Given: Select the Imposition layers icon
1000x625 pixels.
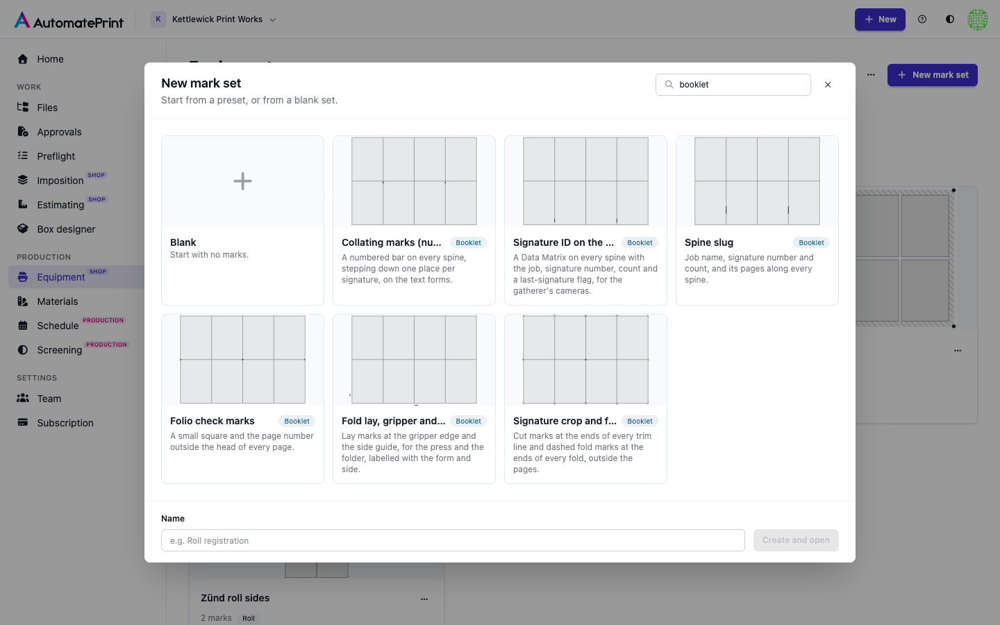Looking at the screenshot, I should coord(23,181).
